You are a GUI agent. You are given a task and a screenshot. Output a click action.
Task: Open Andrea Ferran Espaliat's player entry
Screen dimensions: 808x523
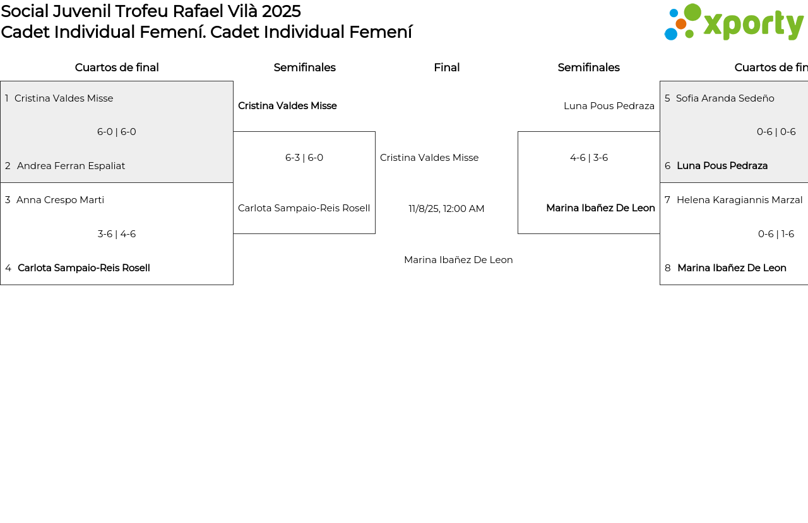click(x=71, y=166)
